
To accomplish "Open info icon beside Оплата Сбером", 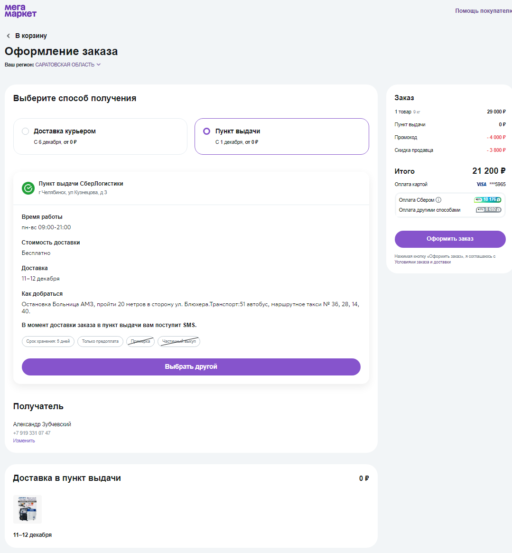I will point(438,200).
